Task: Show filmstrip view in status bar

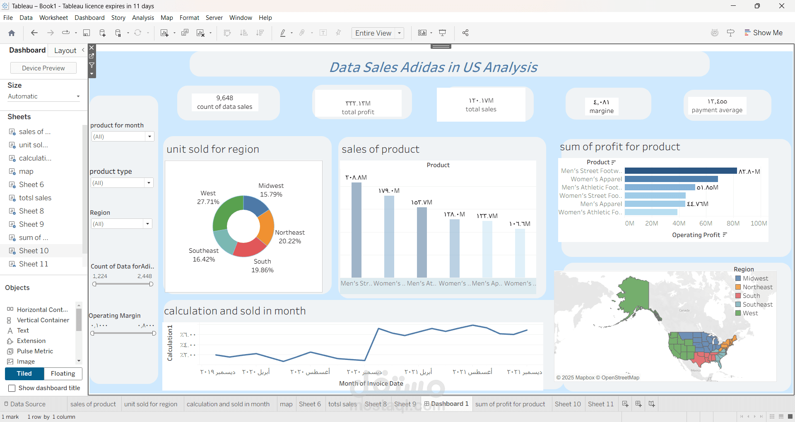Action: tap(781, 417)
